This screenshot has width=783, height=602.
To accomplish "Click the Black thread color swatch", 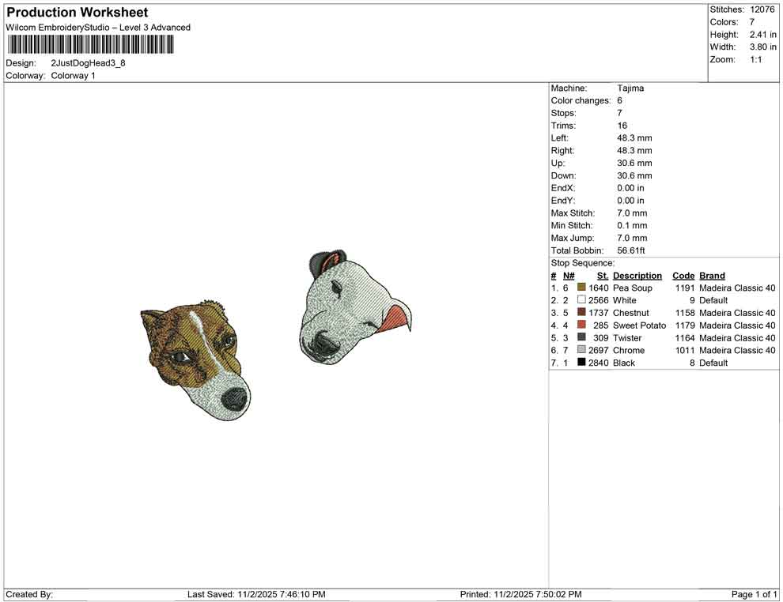I will pos(581,362).
